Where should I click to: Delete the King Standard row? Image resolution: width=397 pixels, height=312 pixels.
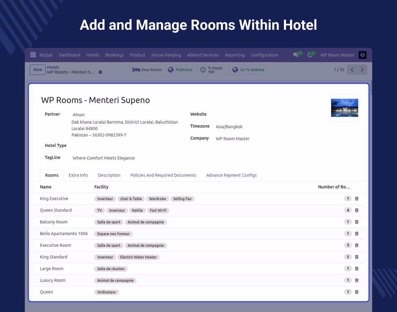click(x=357, y=257)
